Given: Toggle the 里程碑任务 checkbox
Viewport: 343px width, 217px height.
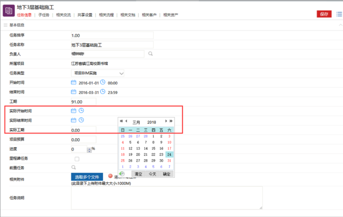Looking at the screenshot, I should [77, 159].
